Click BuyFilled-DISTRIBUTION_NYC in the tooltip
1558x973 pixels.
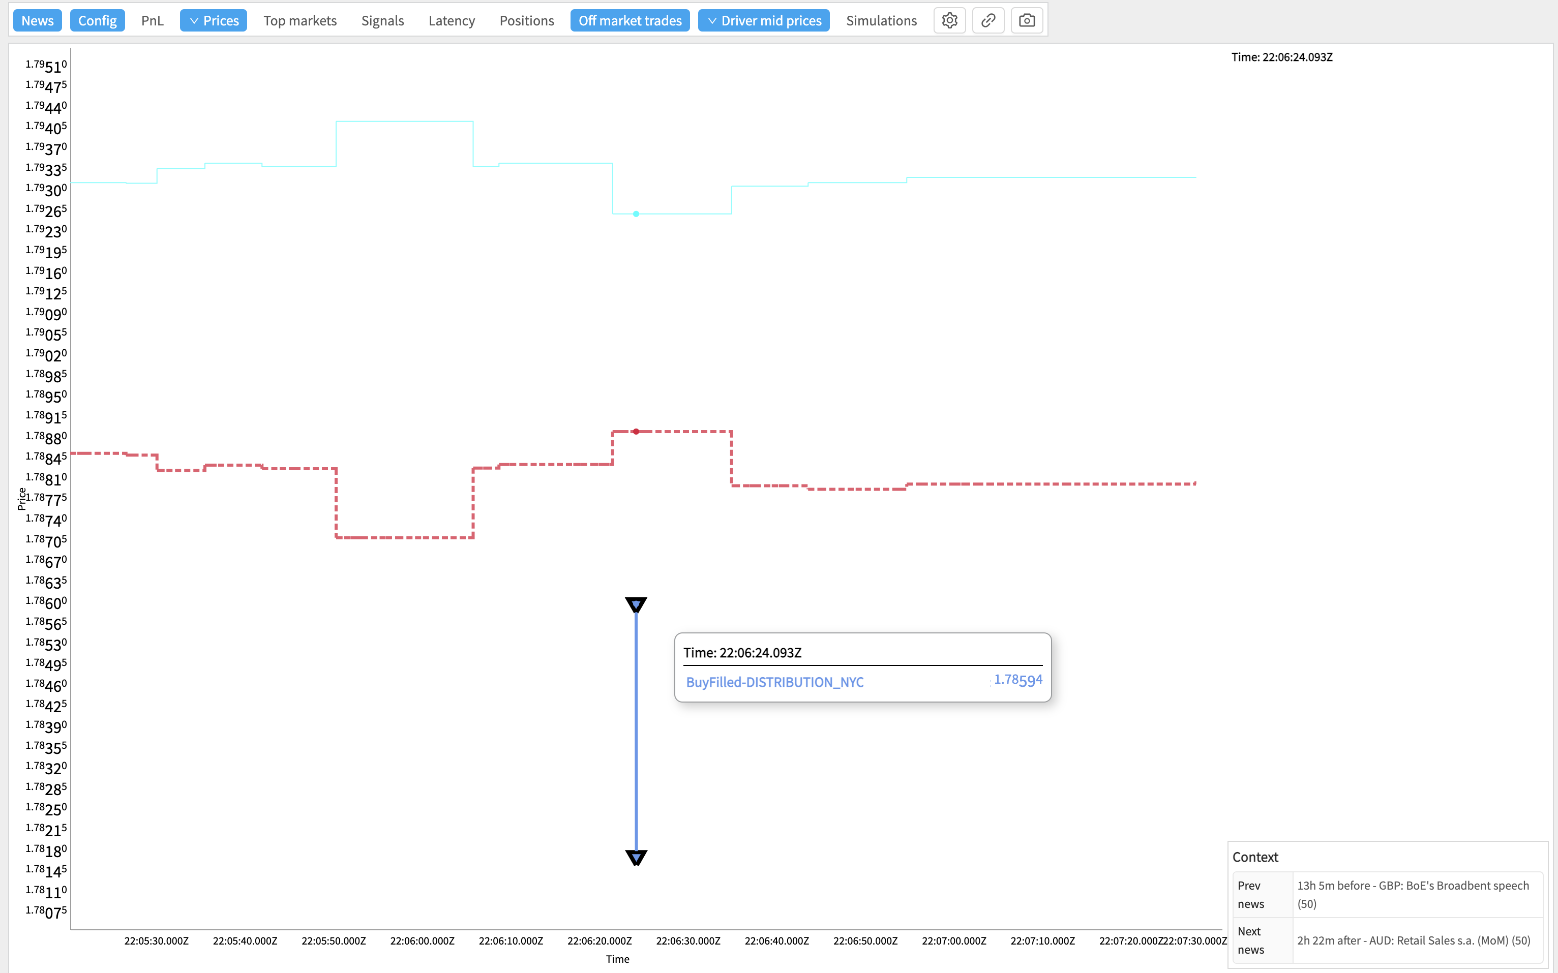point(775,682)
